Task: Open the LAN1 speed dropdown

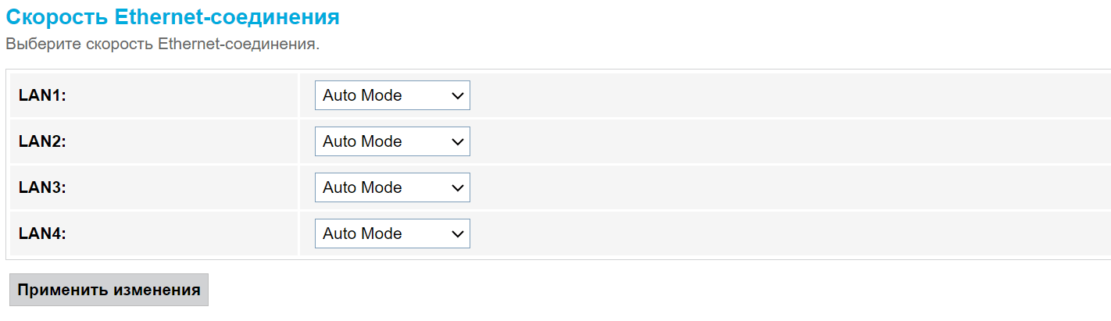Action: pos(392,95)
